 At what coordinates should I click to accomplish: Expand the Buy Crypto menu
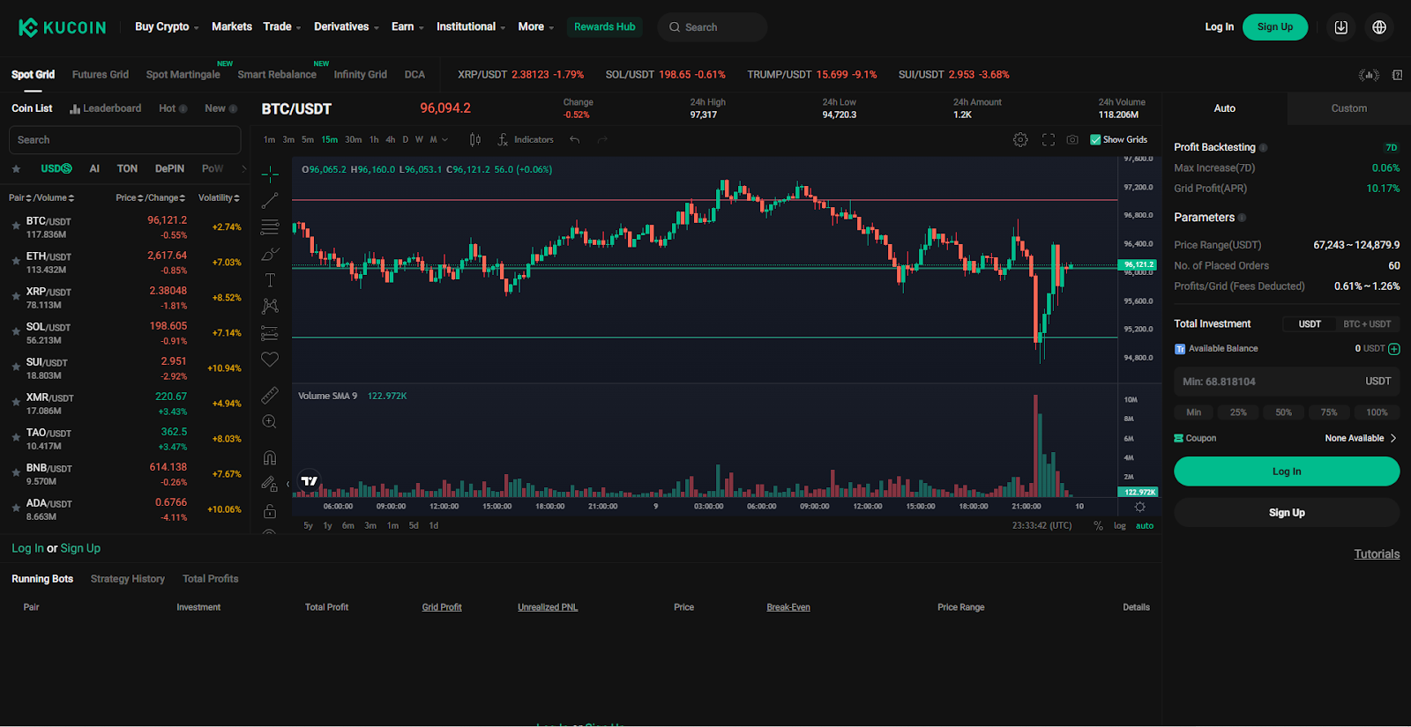[x=167, y=27]
